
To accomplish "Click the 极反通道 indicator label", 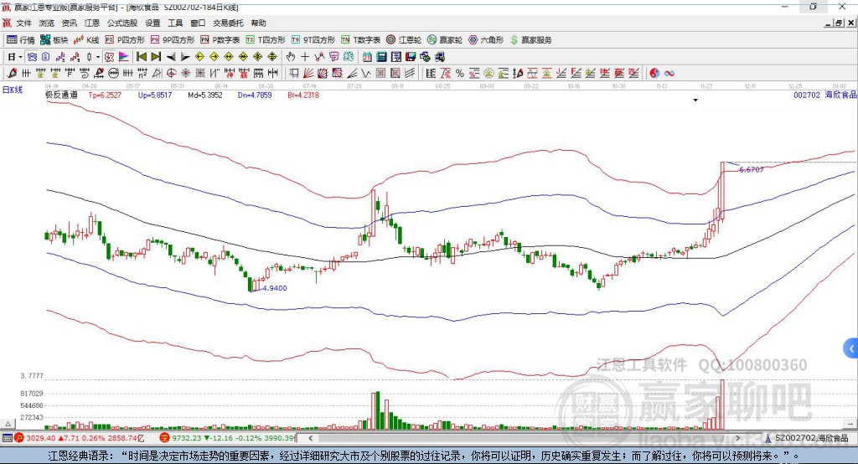I will point(61,95).
